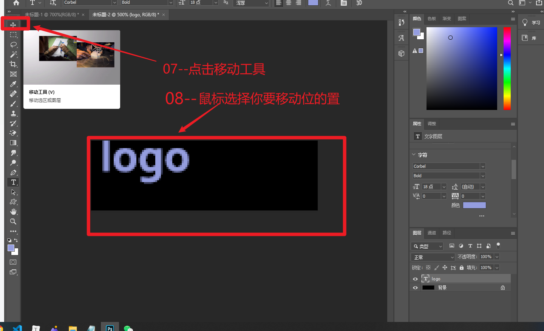The width and height of the screenshot is (544, 331).
Task: Open the 正常 blend mode dropdown
Action: click(x=433, y=257)
